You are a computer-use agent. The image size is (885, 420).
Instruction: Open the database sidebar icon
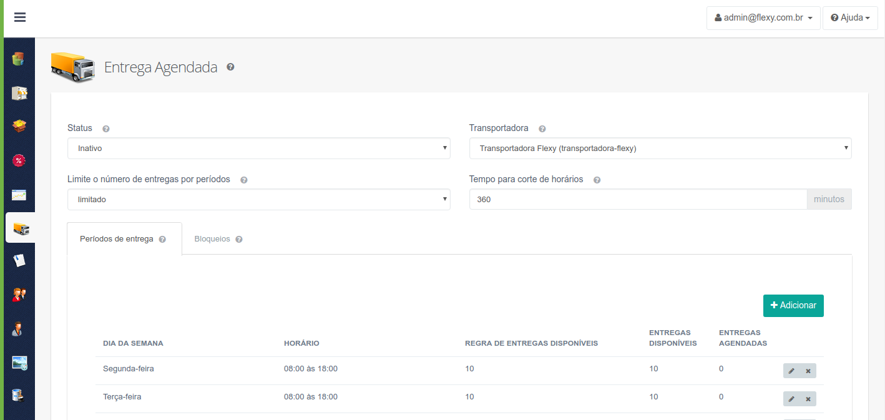point(18,395)
